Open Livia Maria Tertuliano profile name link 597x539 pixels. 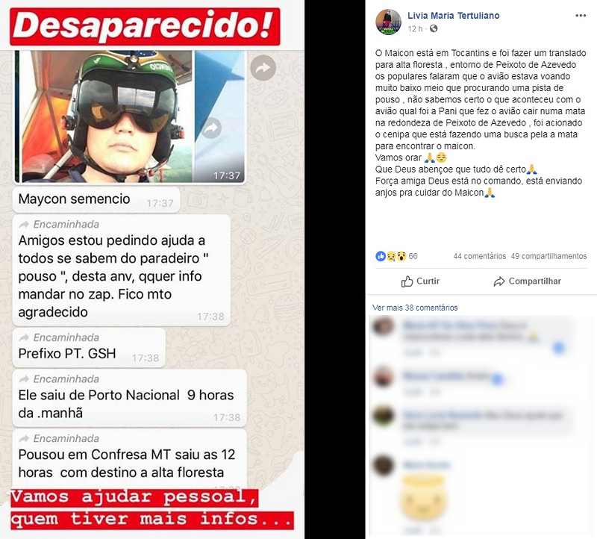click(x=453, y=16)
